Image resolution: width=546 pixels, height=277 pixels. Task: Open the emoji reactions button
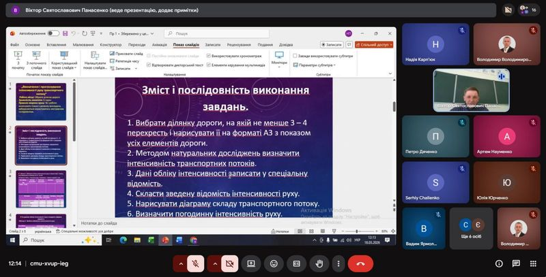coord(274,263)
